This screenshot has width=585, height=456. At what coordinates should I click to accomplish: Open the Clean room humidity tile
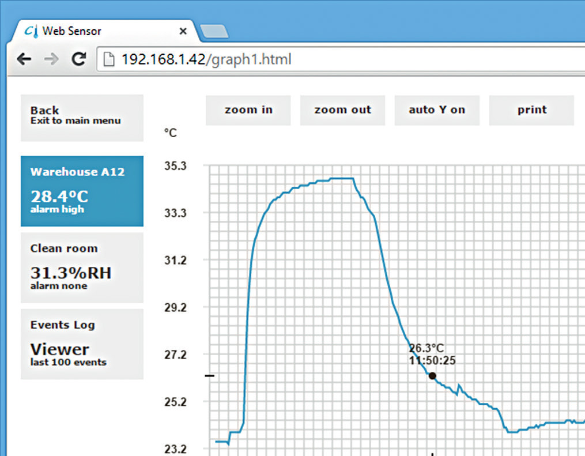[82, 267]
